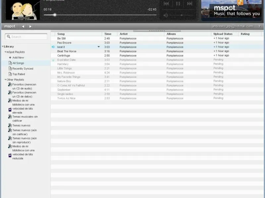Select the pending song Twice As Nice
This screenshot has width=265, height=198.
(x=66, y=98)
